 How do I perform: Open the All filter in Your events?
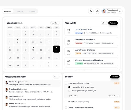[104, 23]
